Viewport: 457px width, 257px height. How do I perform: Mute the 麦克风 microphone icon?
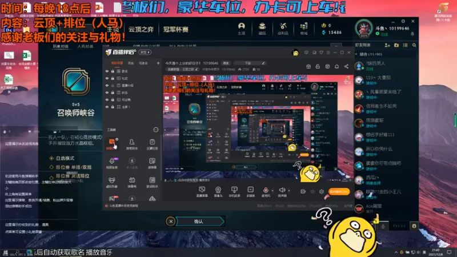coord(266,190)
